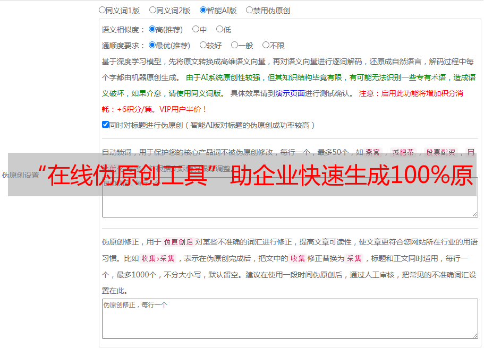Image resolution: width=484 pixels, height=349 pixels.
Task: Click the 股票配资 example keyword
Action: pyautogui.click(x=441, y=152)
